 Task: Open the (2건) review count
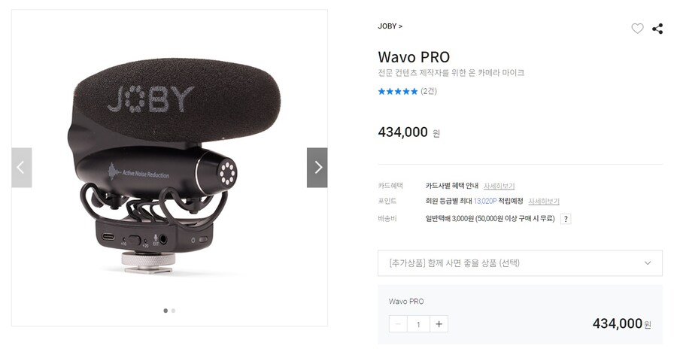(429, 91)
